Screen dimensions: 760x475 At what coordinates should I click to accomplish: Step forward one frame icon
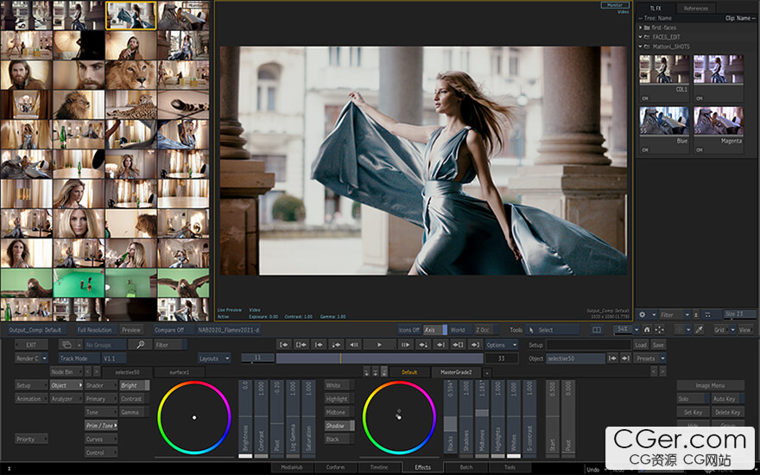click(x=405, y=345)
